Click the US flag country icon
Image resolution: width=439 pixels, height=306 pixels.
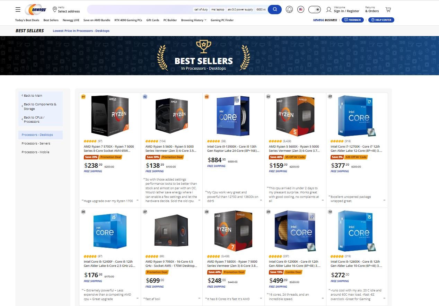click(x=301, y=9)
